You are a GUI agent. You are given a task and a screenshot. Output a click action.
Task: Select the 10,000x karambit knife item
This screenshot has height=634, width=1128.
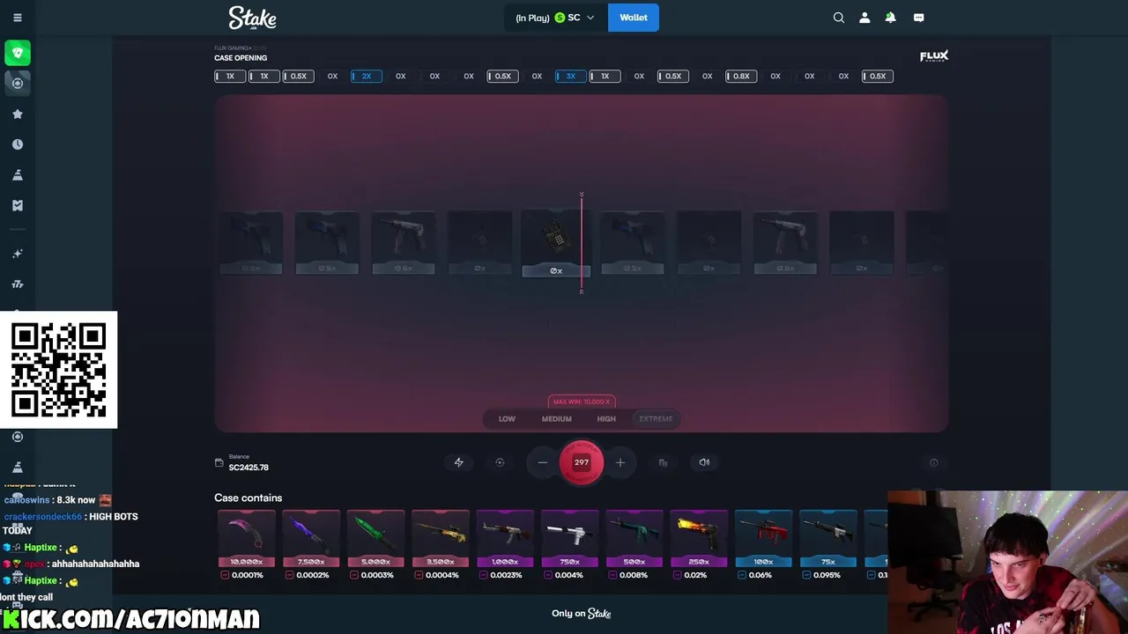[247, 539]
